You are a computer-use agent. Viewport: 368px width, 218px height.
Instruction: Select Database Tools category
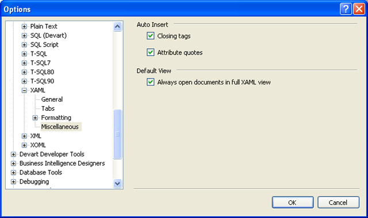(41, 172)
